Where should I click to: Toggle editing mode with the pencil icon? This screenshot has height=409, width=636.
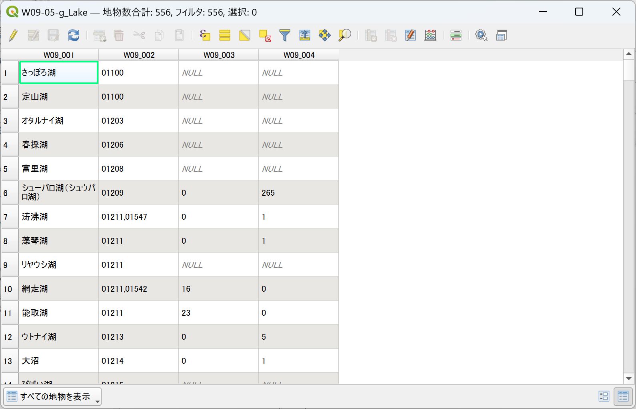[x=13, y=35]
